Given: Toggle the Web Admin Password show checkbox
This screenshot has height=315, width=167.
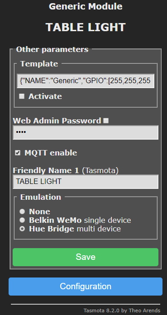Looking at the screenshot, I should (x=106, y=121).
